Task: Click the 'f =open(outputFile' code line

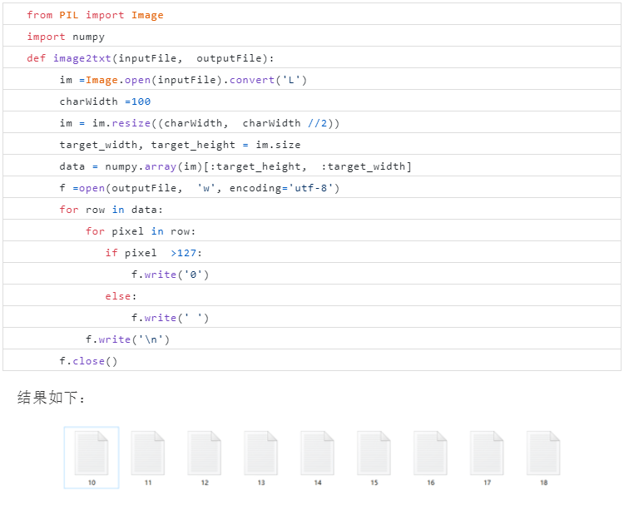Action: coord(312,187)
